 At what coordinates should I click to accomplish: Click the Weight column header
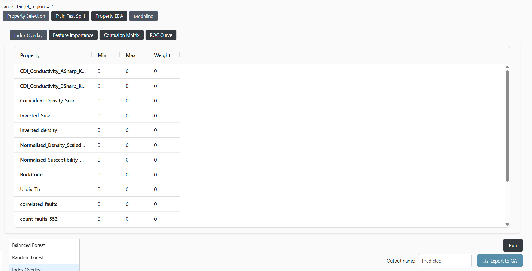(x=162, y=55)
